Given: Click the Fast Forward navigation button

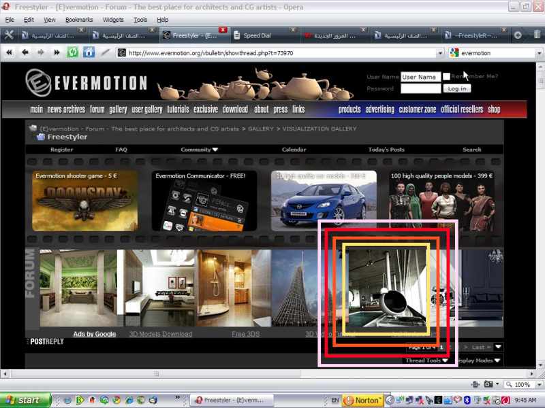Looking at the screenshot, I should [57, 53].
